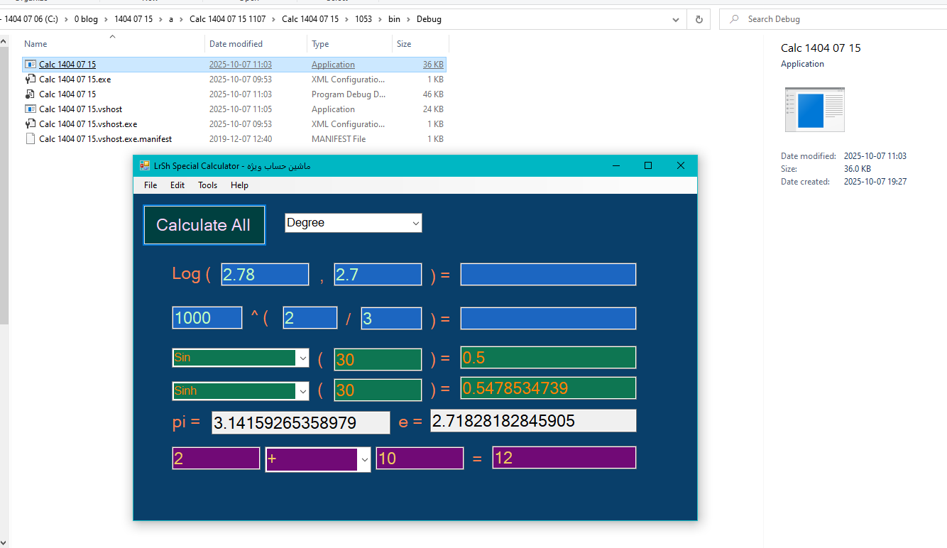Open the Degree angle unit dropdown

tap(415, 223)
